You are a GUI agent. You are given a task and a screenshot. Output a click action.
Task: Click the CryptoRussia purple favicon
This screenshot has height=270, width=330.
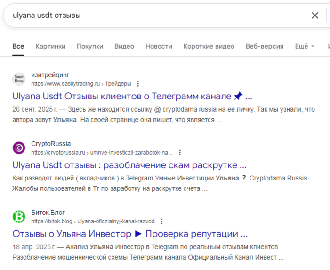(19, 148)
